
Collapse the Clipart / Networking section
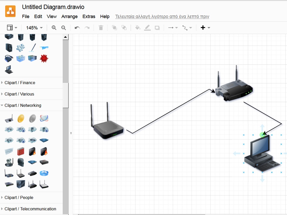(23, 105)
